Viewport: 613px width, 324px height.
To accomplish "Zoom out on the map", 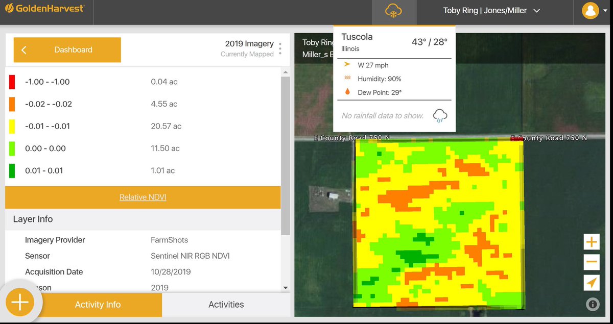I will coord(592,262).
